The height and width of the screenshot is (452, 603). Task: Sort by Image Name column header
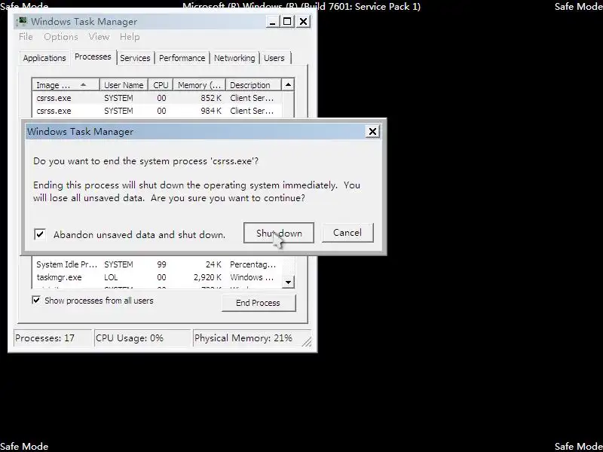pyautogui.click(x=66, y=85)
